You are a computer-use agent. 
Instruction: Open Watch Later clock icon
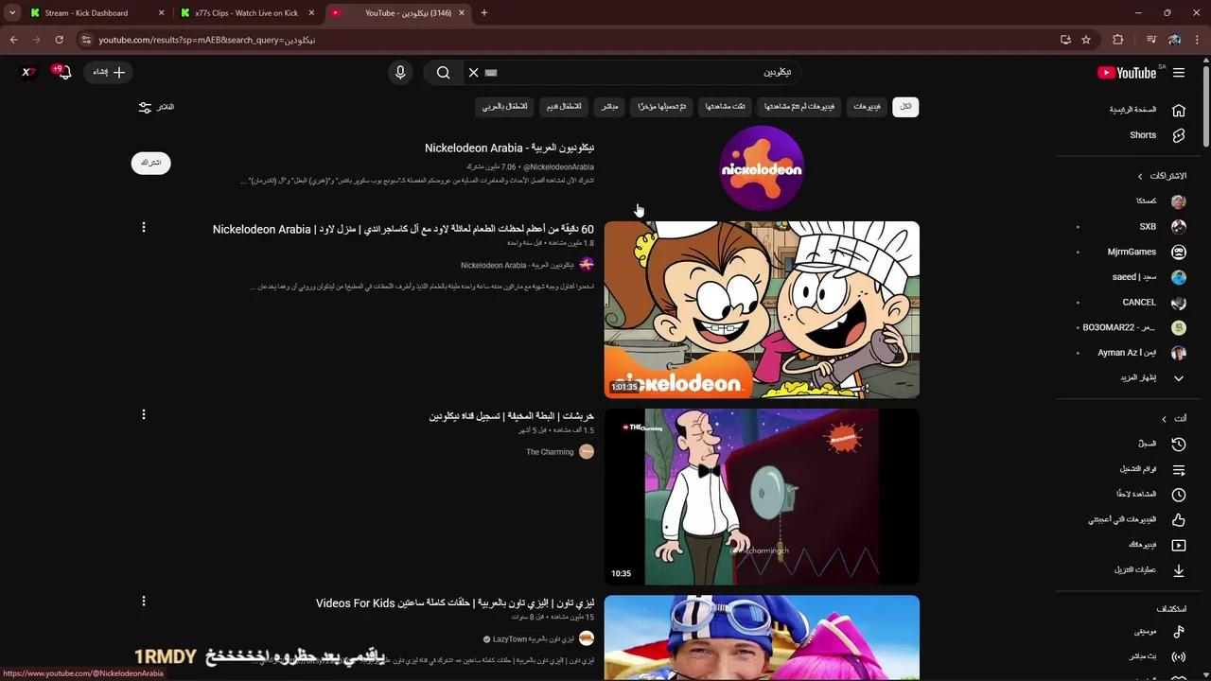point(1179,495)
